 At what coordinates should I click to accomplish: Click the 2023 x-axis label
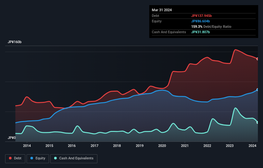(230, 146)
